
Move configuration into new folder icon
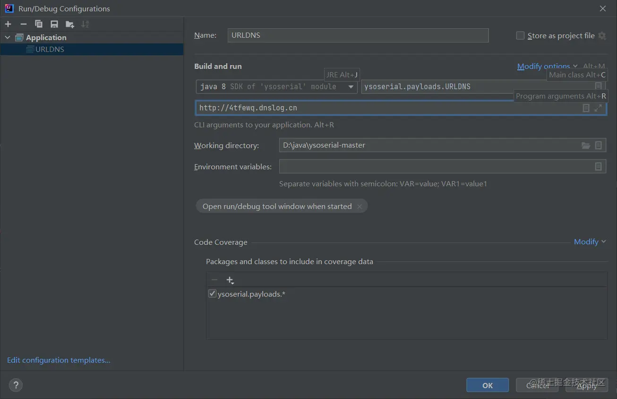point(70,24)
